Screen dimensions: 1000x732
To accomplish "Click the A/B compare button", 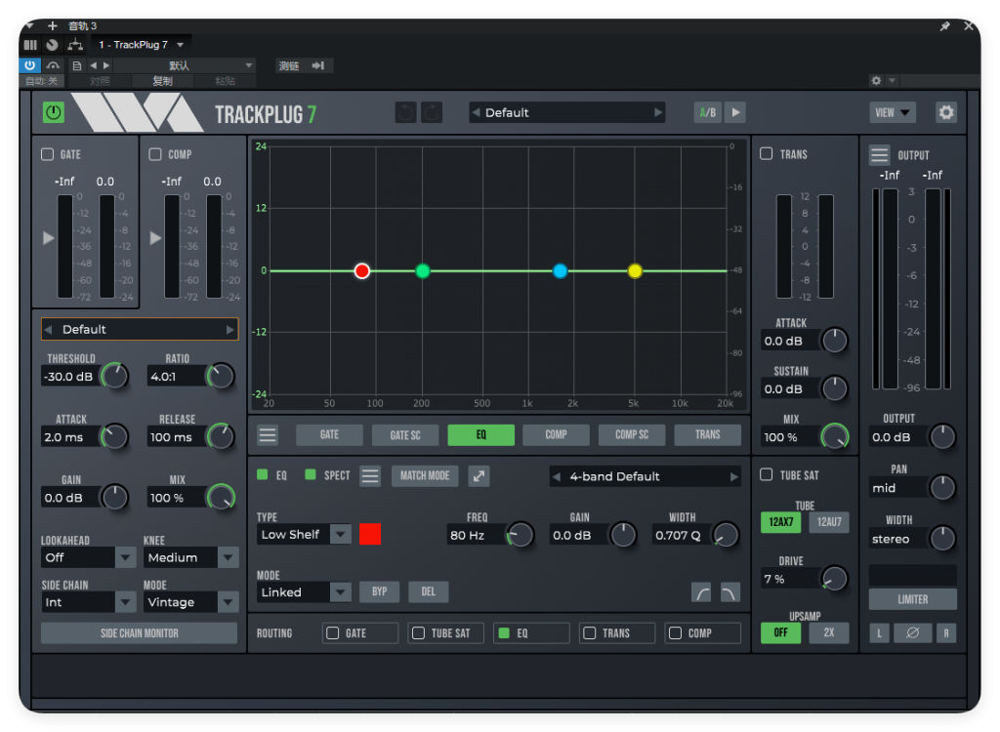I will click(x=708, y=113).
